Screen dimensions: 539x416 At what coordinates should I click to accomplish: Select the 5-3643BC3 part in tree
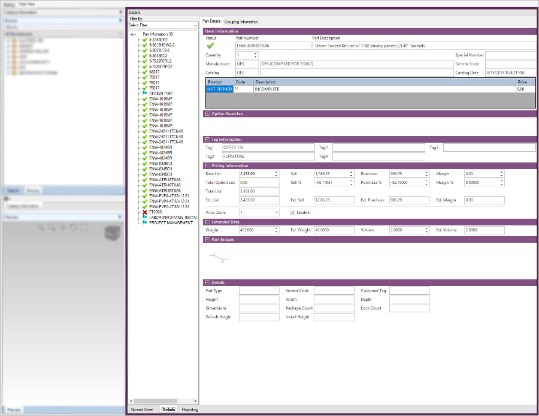[x=158, y=56]
